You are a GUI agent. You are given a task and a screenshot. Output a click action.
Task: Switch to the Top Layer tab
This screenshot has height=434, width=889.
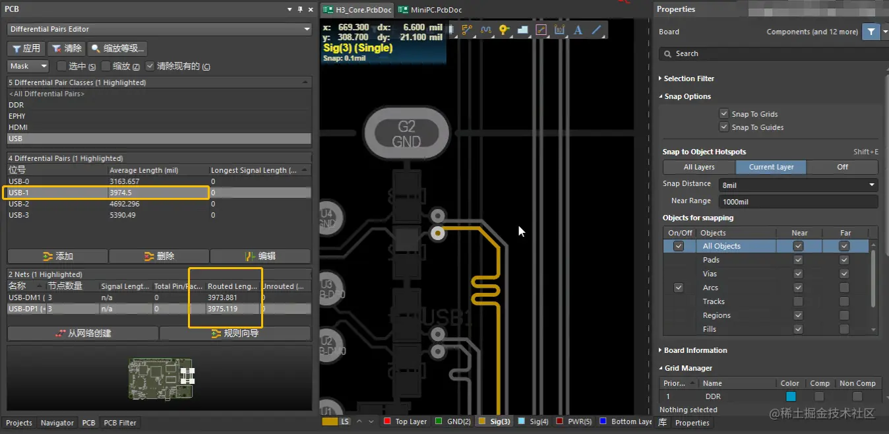click(x=405, y=421)
